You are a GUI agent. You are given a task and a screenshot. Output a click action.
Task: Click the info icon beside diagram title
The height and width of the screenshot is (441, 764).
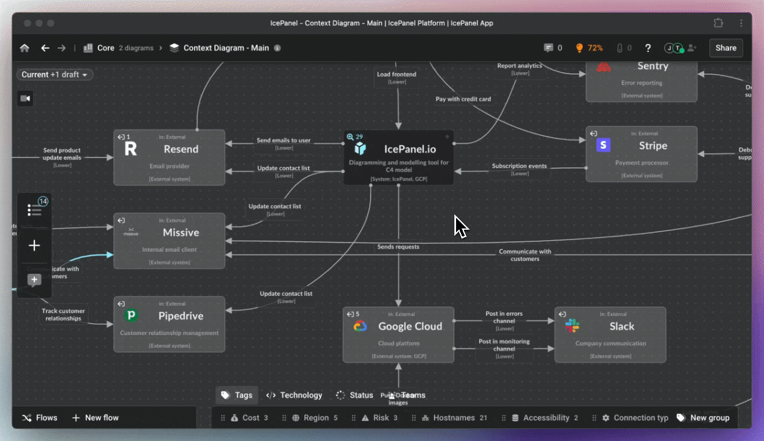click(277, 48)
